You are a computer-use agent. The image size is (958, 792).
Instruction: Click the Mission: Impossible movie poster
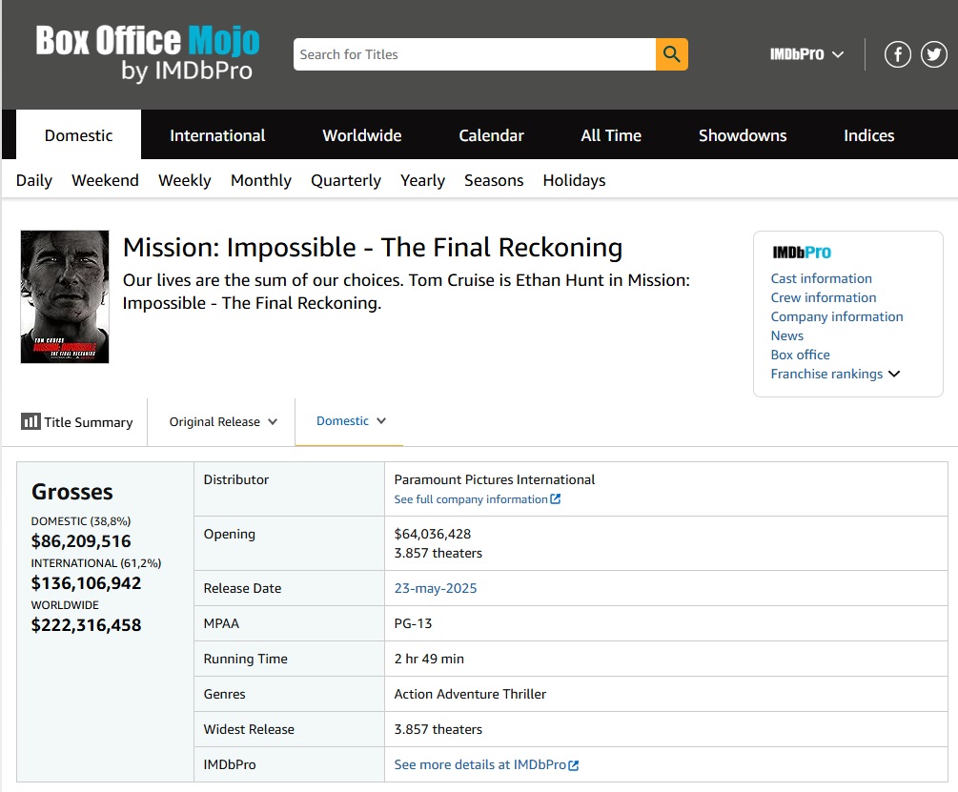(65, 296)
